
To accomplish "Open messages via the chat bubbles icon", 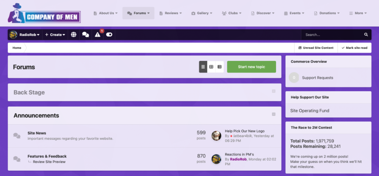I will (86, 34).
